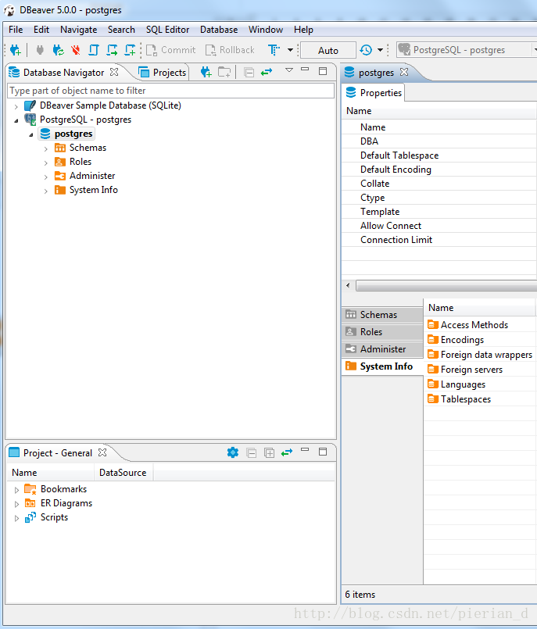This screenshot has height=629, width=537.
Task: Click the Access Methods folder icon
Action: click(x=433, y=324)
